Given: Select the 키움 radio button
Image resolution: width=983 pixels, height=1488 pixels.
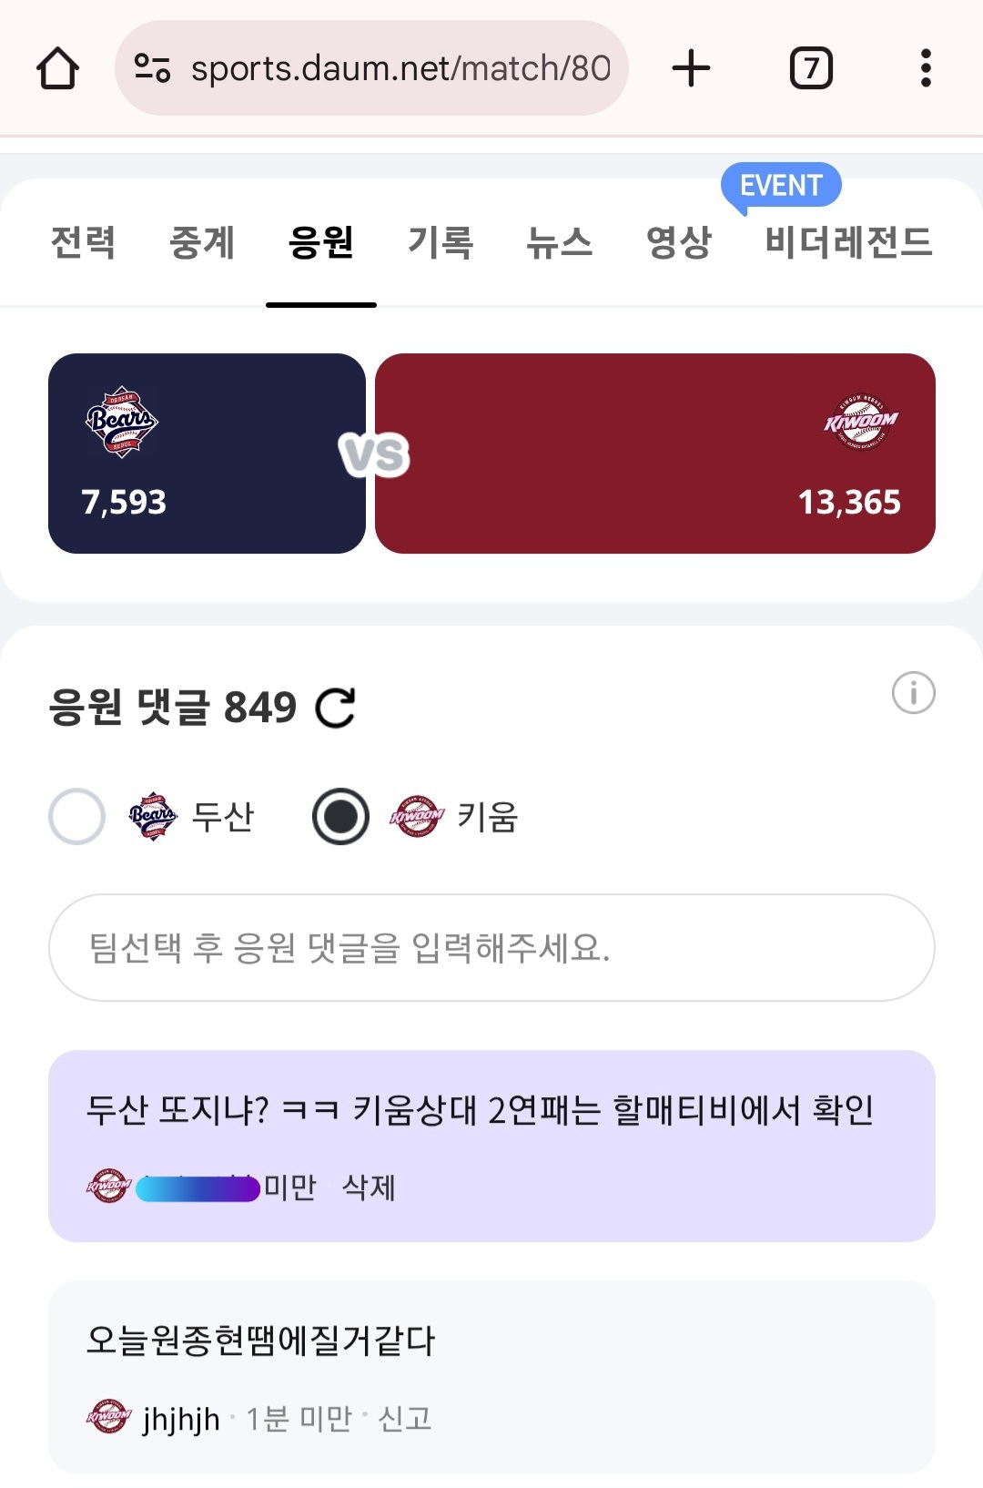Looking at the screenshot, I should [340, 816].
